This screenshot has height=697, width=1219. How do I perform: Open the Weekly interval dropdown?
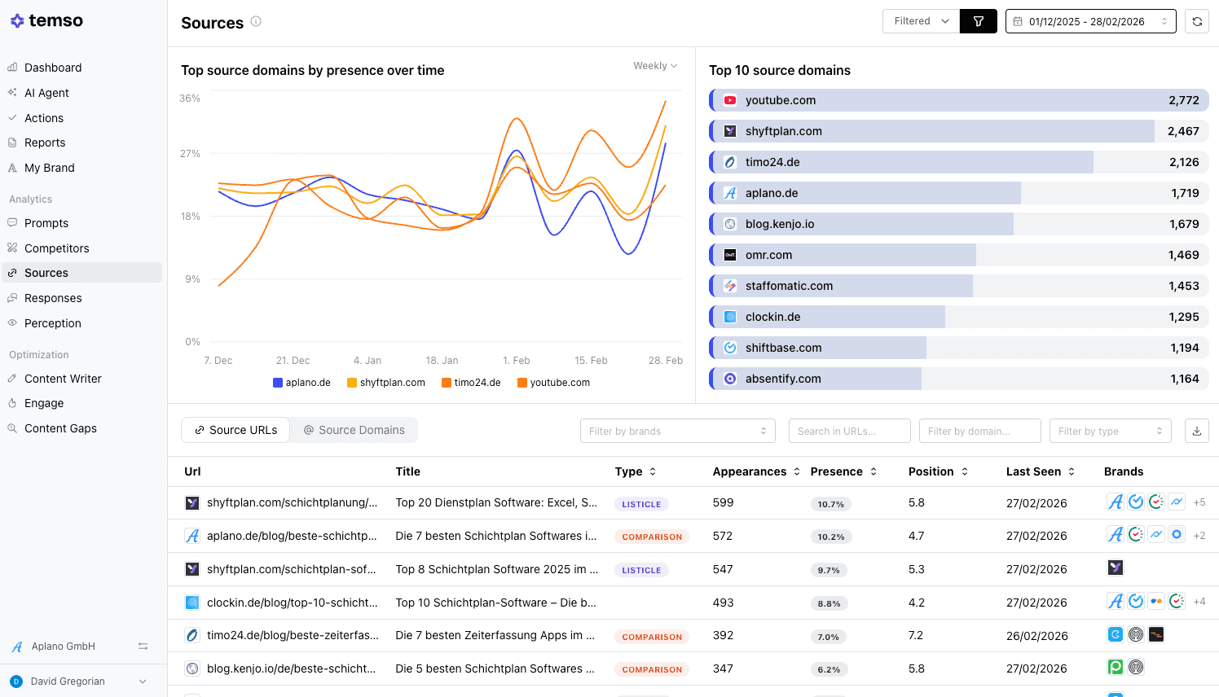coord(655,66)
